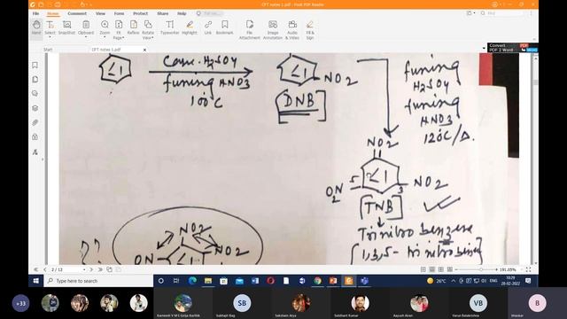Open the Bookmarks side panel
Screen dimensions: 567x319
click(35, 65)
